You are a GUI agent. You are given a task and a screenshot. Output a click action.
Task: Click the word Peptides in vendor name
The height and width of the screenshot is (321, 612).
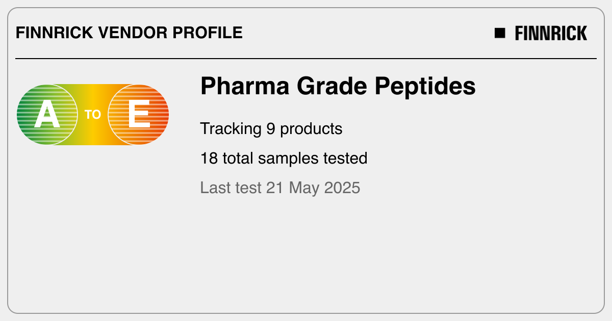[425, 86]
